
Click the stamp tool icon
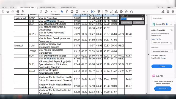(x=121, y=12)
